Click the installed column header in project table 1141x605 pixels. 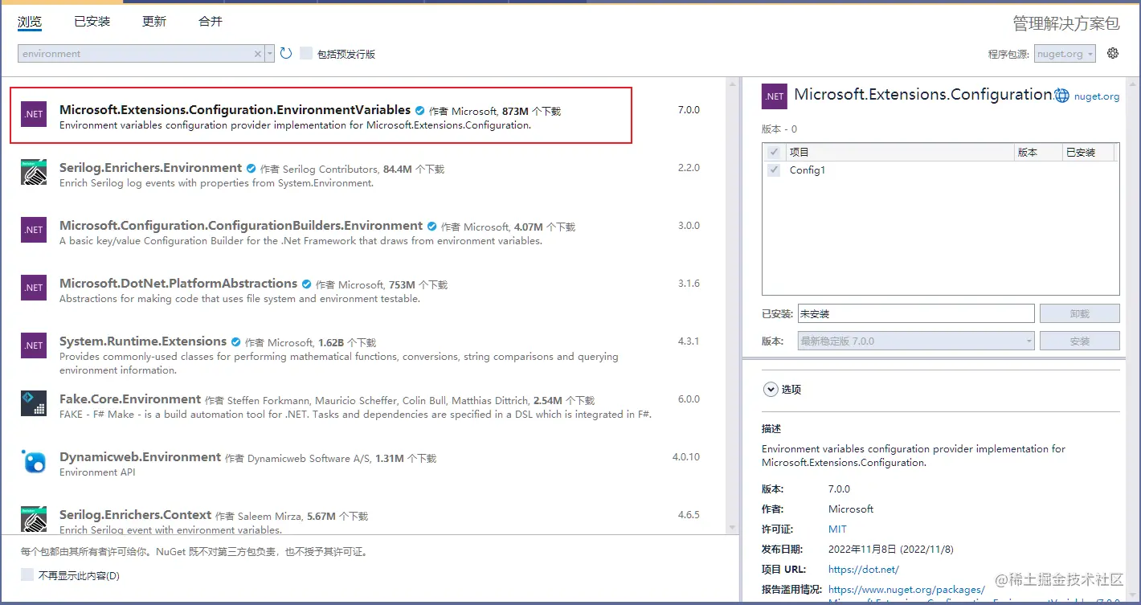tap(1088, 152)
